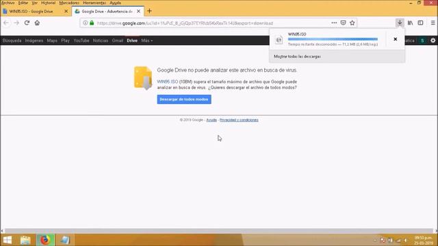Switch to Firefox on the taskbar
Viewport: 438px width, 246px height.
point(45,240)
